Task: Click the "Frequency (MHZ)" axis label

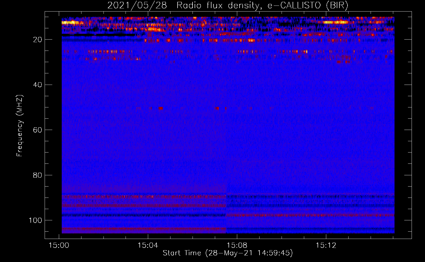Action: (20, 126)
